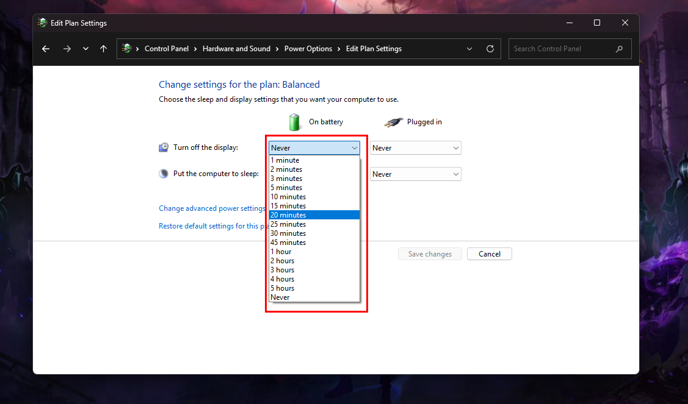Click the refresh icon in address bar
Screen dimensions: 688x404
click(x=490, y=48)
